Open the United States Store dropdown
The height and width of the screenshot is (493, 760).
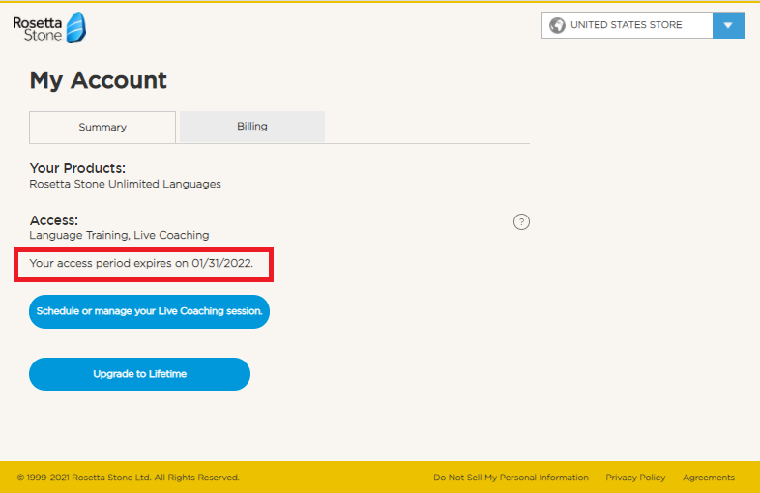[x=627, y=25]
